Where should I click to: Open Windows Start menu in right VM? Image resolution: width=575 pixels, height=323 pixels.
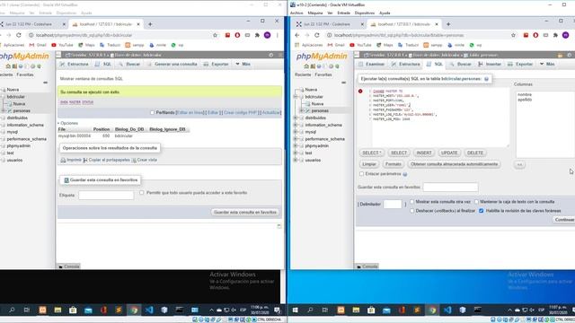pyautogui.click(x=296, y=310)
